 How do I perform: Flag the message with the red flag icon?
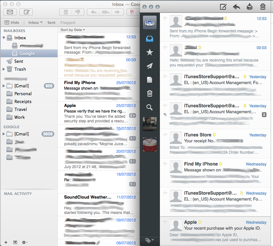tap(132, 12)
